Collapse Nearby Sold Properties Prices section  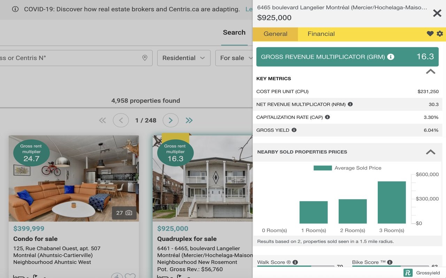[x=431, y=152]
